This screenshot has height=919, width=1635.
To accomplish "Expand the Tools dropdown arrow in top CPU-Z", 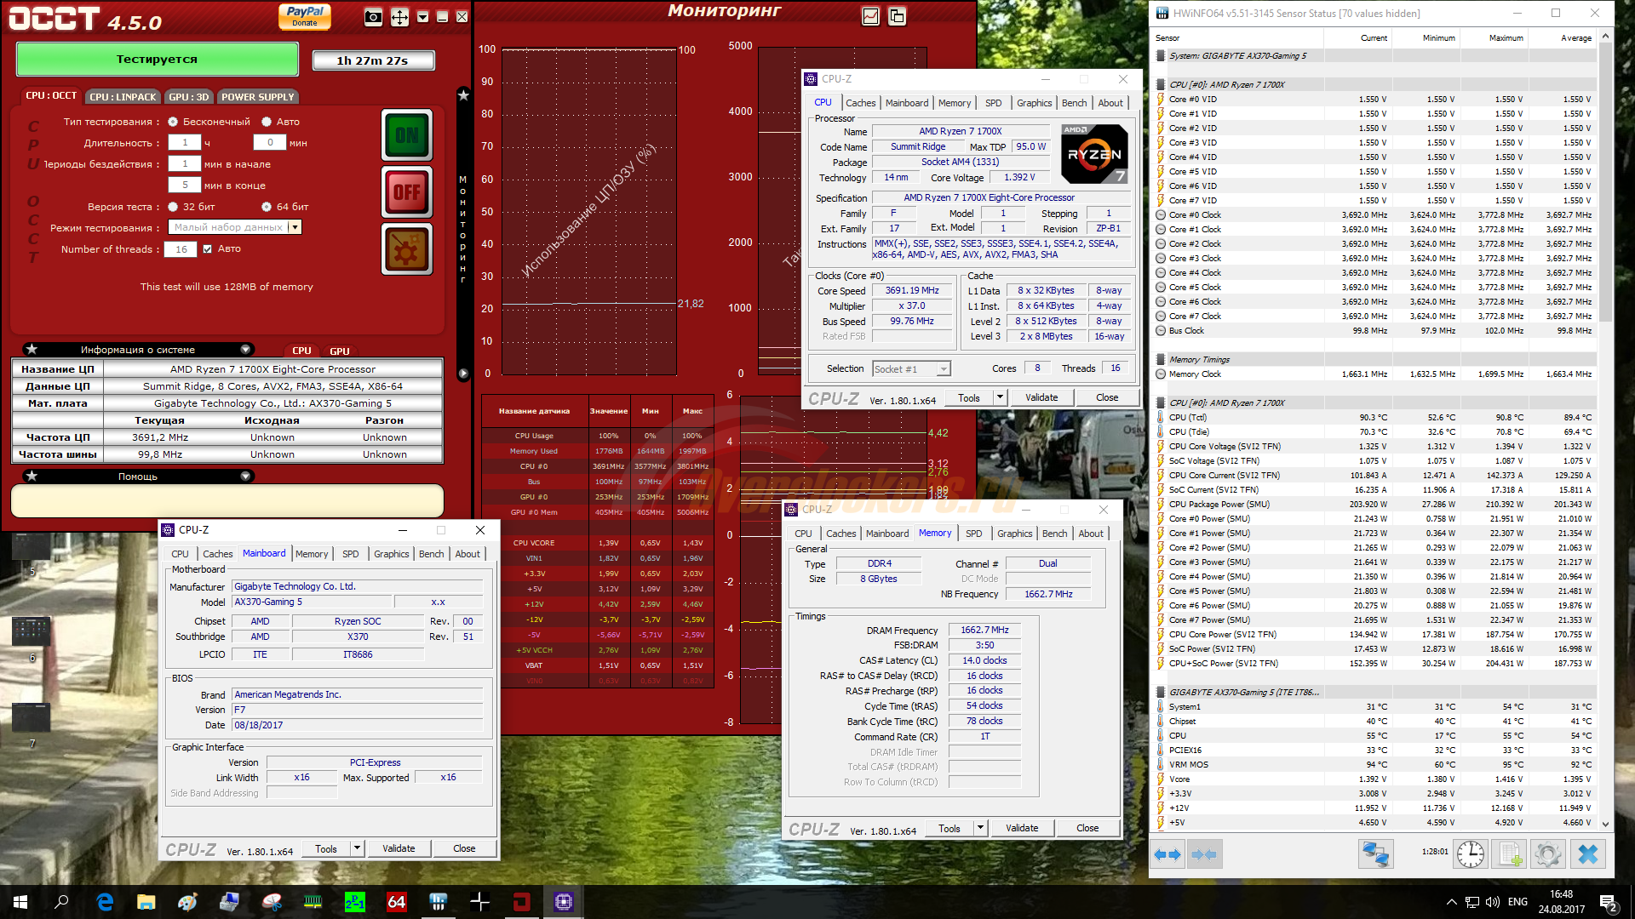I will point(1000,397).
